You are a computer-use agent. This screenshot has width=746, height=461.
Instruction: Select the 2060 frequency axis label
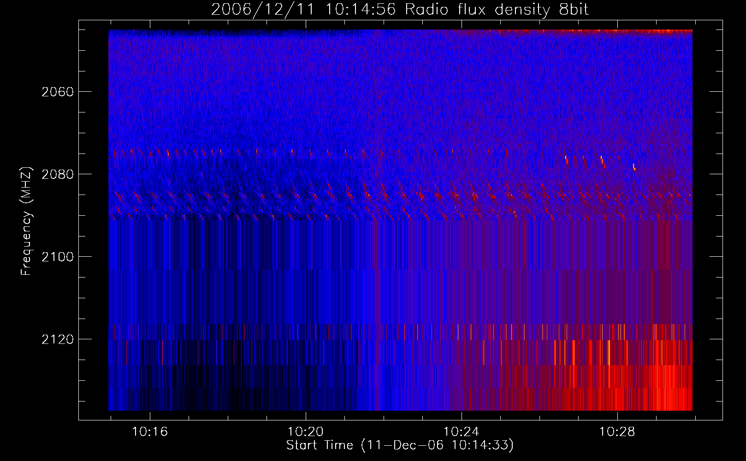pos(58,92)
